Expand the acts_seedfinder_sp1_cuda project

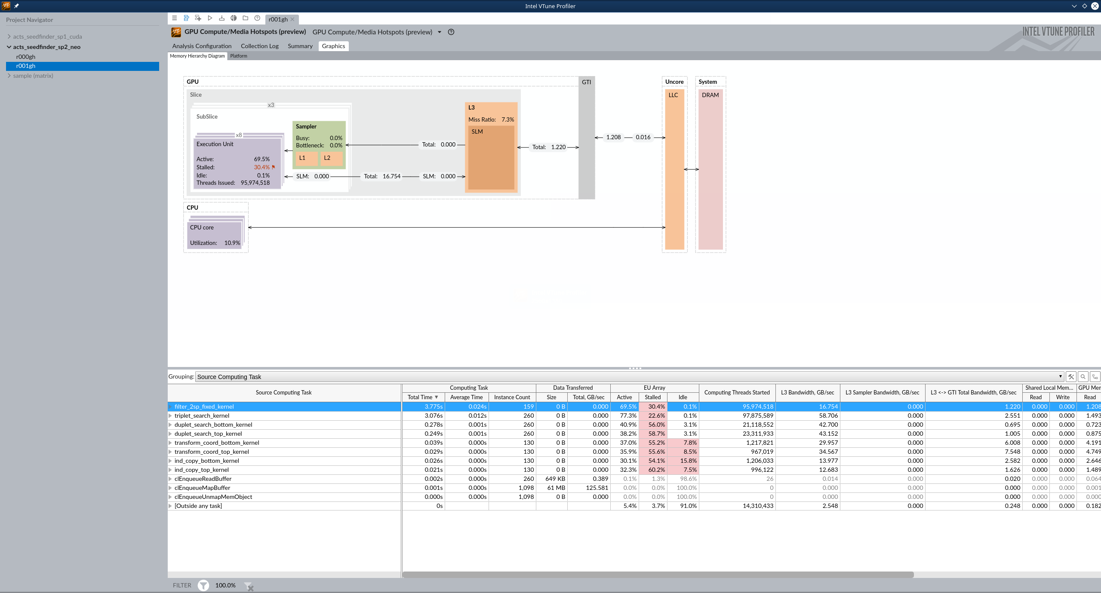tap(9, 37)
